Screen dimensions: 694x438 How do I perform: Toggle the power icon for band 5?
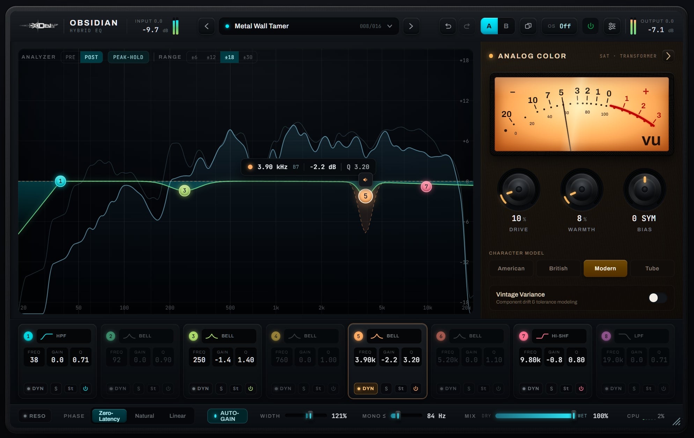tap(416, 388)
